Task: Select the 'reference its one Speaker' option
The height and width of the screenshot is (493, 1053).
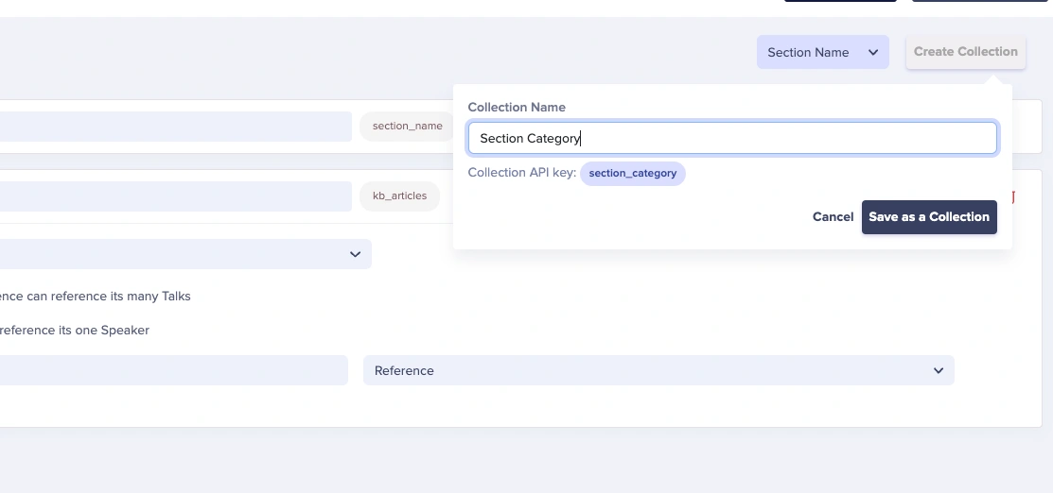Action: tap(74, 330)
